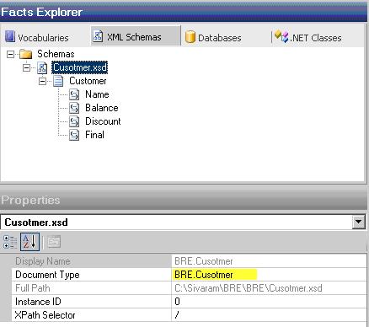Click the Databases cylinder icon
Viewport: 369px width, 327px height.
coord(190,37)
